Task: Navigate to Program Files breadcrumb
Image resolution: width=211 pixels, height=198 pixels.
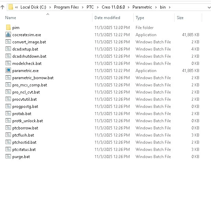Action: (66, 7)
